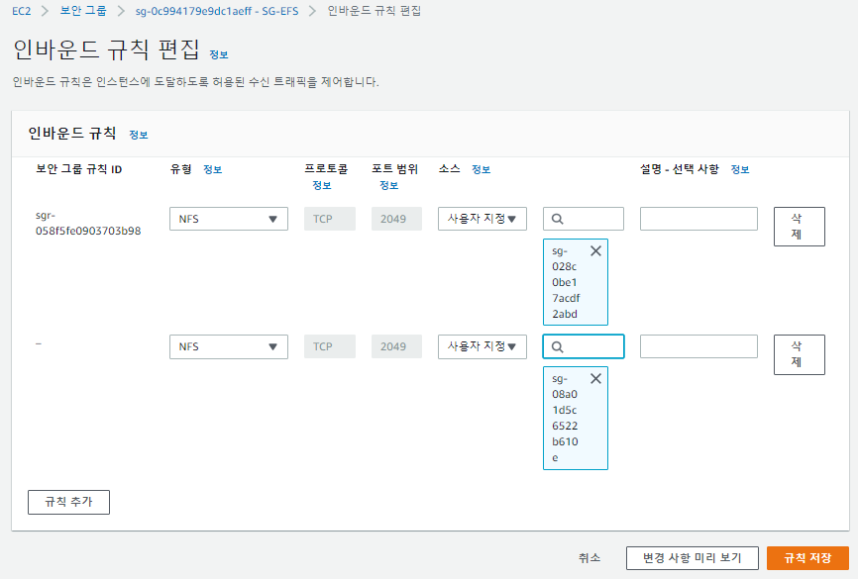Click 변경 사항 미리 보기 button
The image size is (858, 579).
coord(693,558)
